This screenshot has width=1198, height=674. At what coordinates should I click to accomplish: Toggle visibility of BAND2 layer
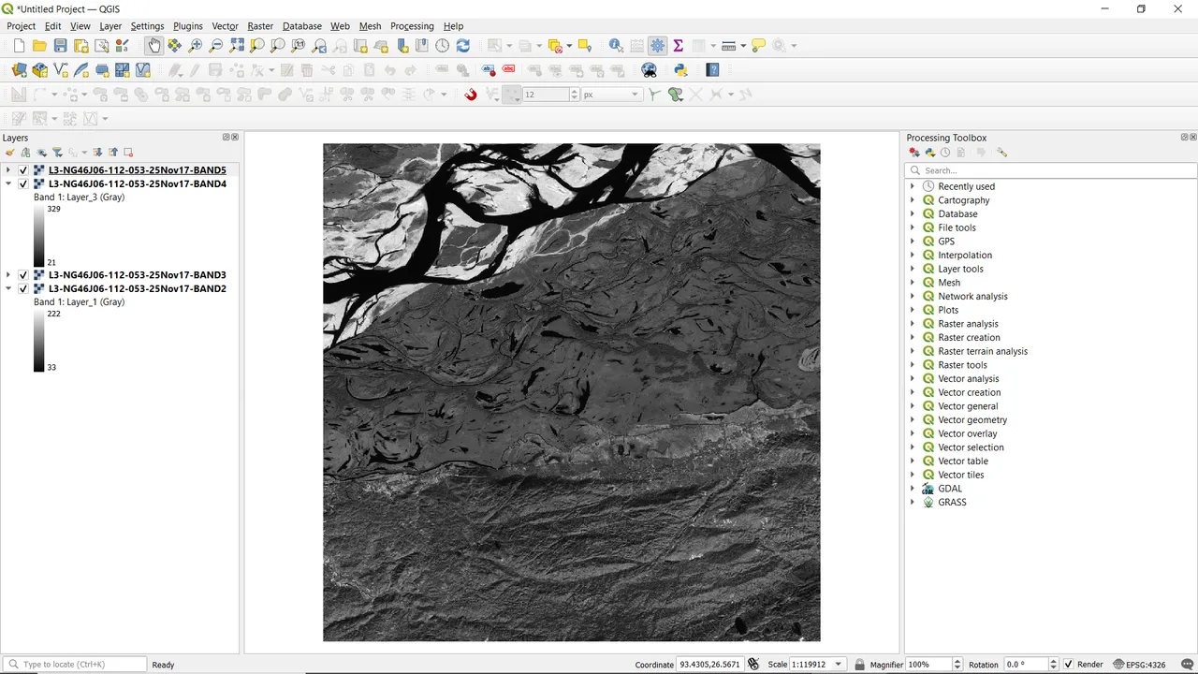pos(23,289)
